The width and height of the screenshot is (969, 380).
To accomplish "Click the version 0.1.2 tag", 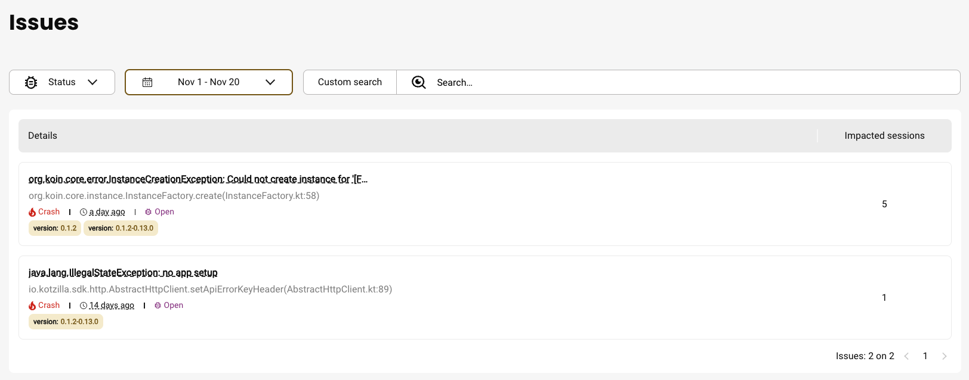I will pyautogui.click(x=55, y=228).
